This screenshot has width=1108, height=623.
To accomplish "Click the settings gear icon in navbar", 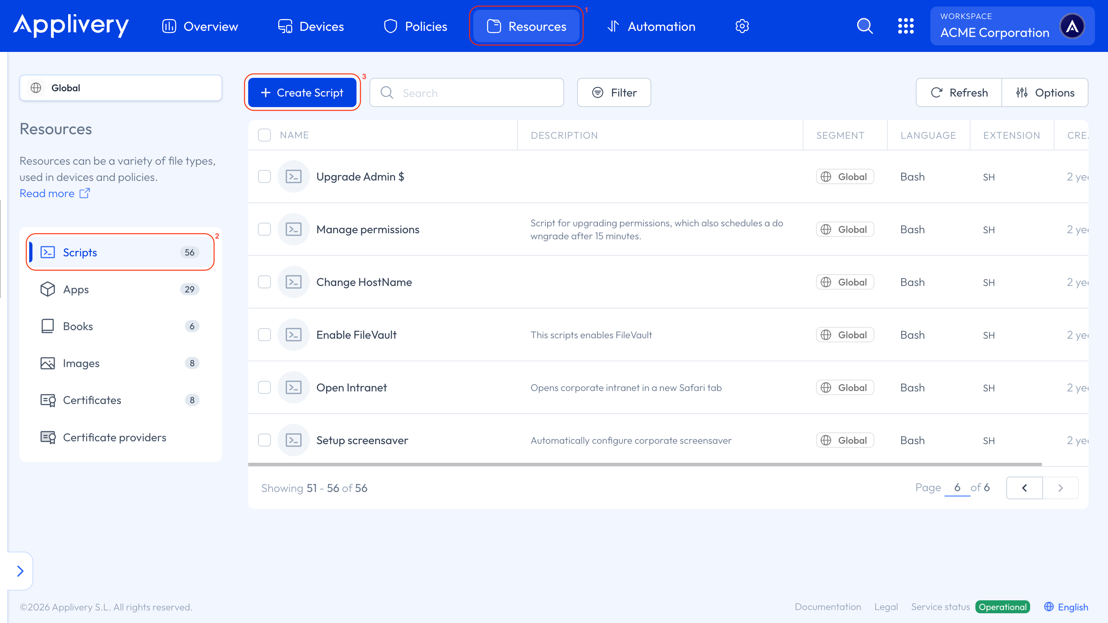I will (742, 26).
